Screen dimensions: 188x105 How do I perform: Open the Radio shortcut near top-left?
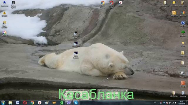[x=4, y=24]
